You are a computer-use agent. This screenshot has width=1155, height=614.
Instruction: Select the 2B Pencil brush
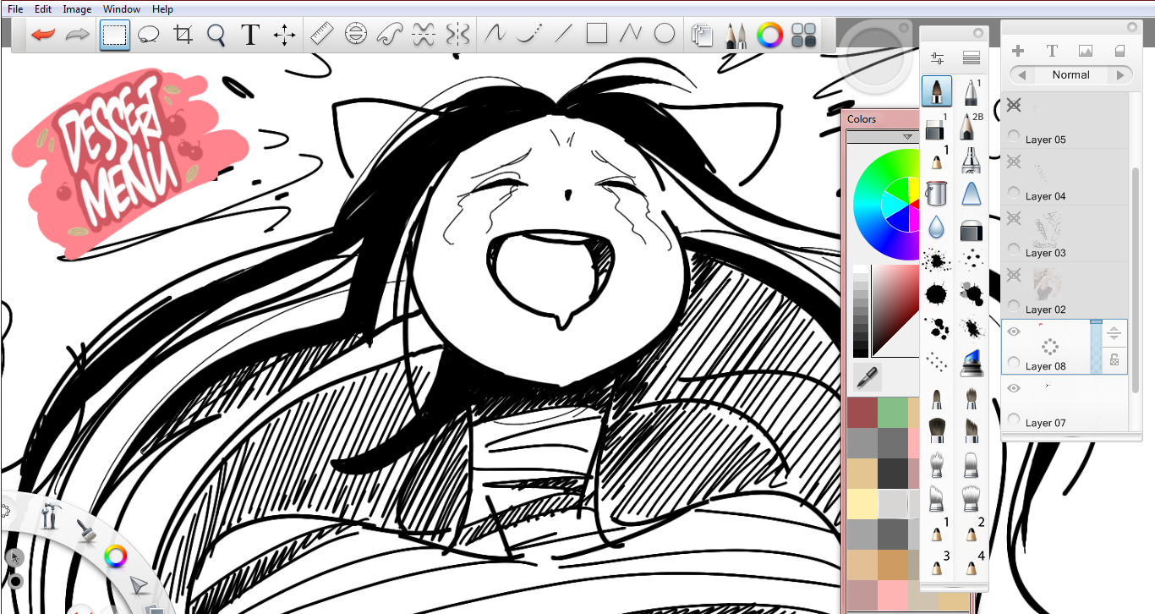(971, 127)
